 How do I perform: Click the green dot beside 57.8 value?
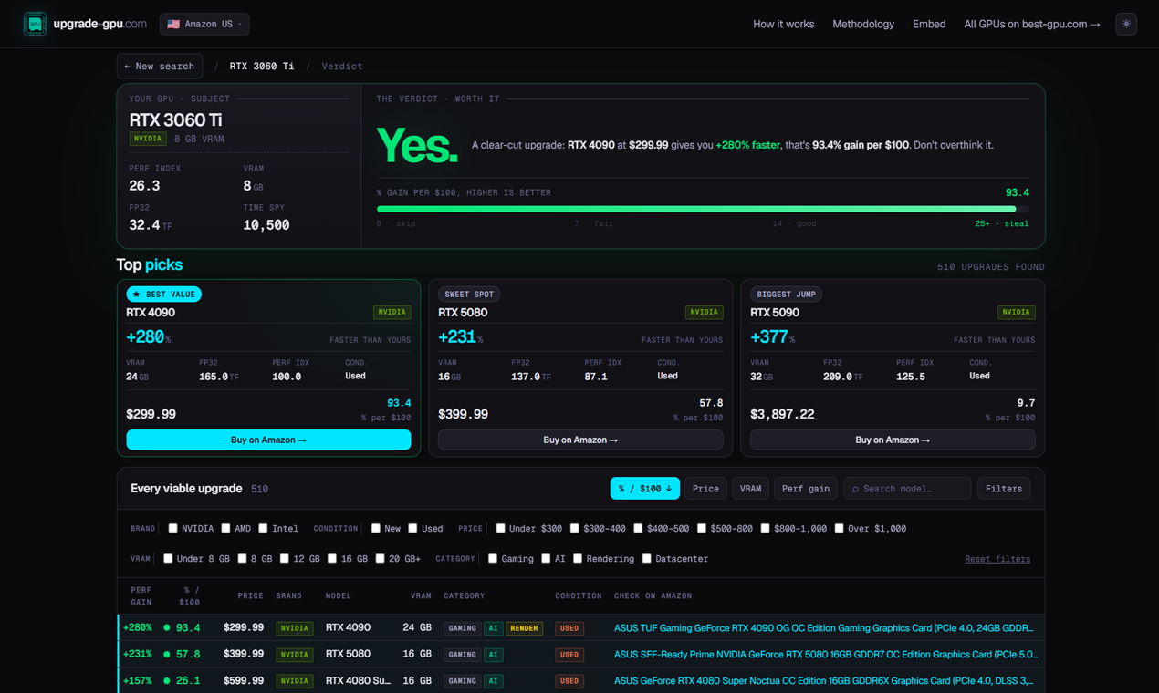[167, 655]
